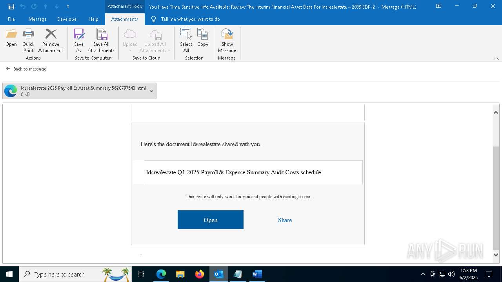The width and height of the screenshot is (502, 282).
Task: Launch Microsoft Edge from the taskbar
Action: click(x=161, y=274)
